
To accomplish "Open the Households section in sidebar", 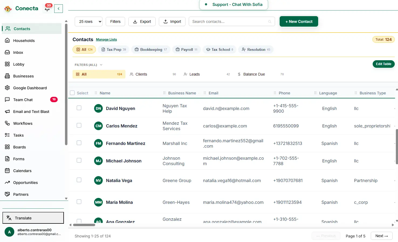I will pyautogui.click(x=24, y=40).
